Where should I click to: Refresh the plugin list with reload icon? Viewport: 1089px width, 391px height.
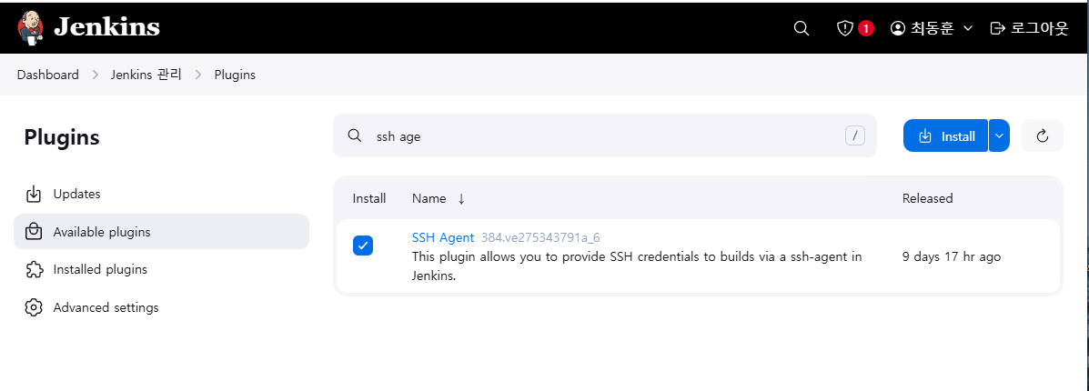tap(1042, 136)
